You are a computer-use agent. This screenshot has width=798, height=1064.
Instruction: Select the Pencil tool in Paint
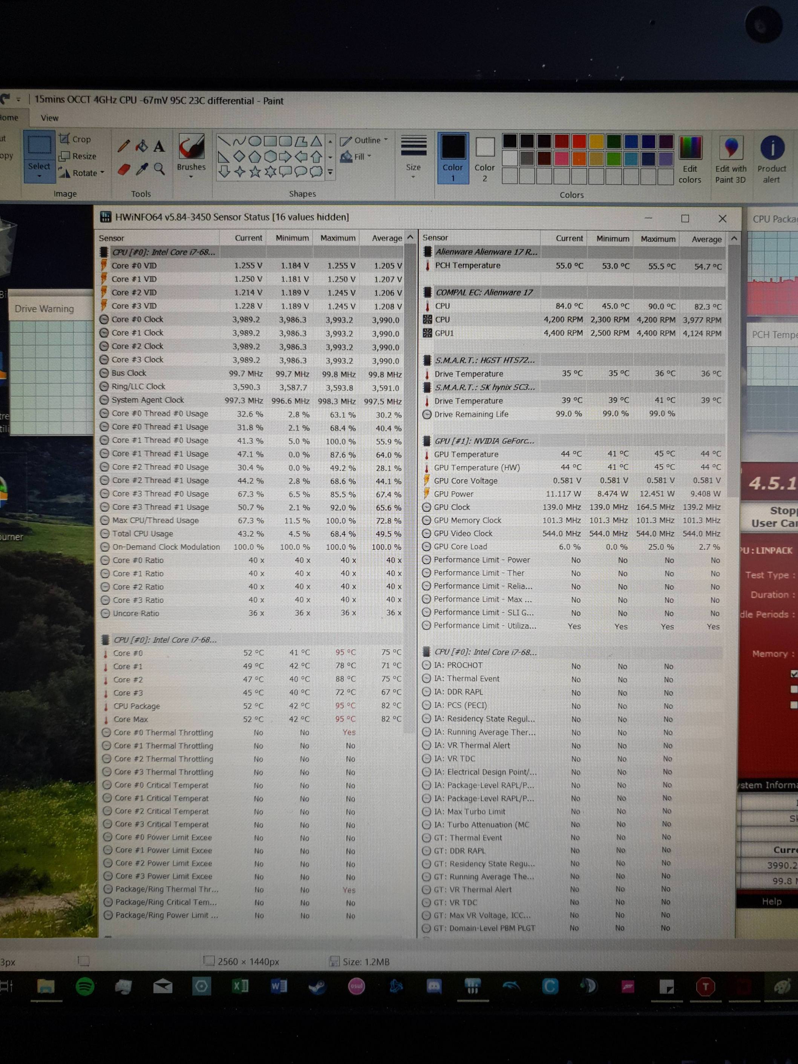(x=124, y=146)
